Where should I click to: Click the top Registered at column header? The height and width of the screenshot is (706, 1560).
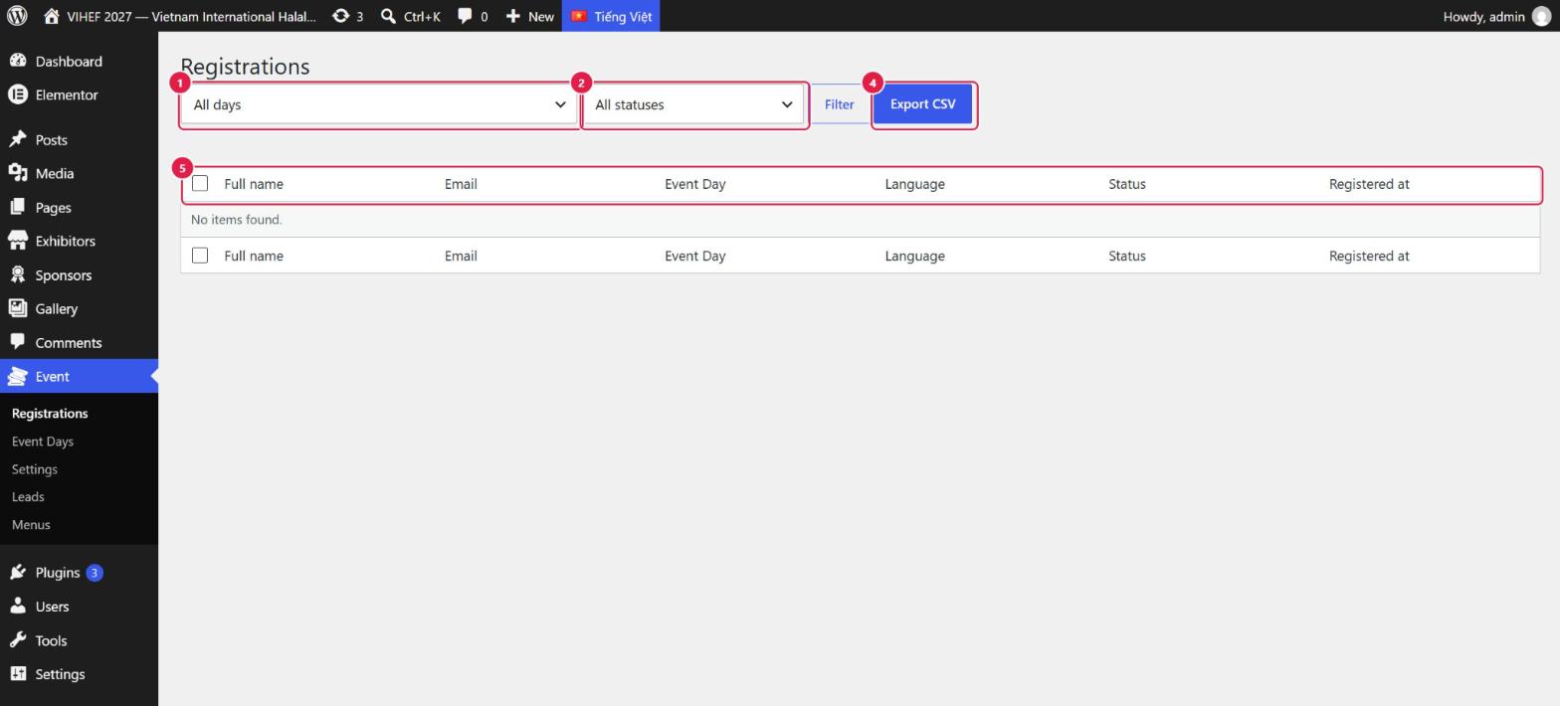pyautogui.click(x=1369, y=184)
